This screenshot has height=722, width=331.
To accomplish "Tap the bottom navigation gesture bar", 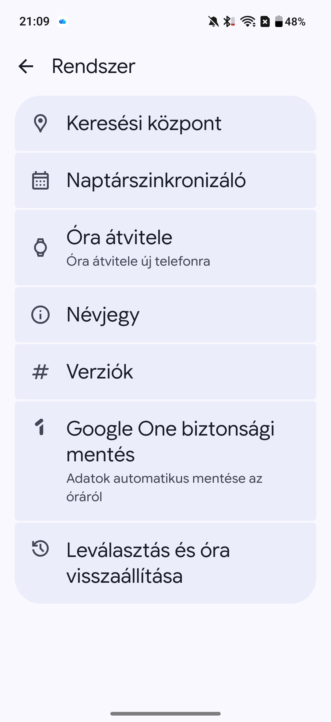I will 165,714.
